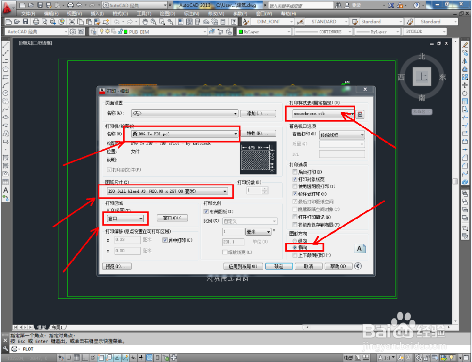Click the drawing area vertical scrollbar
This screenshot has width=472, height=362.
pyautogui.click(x=455, y=181)
